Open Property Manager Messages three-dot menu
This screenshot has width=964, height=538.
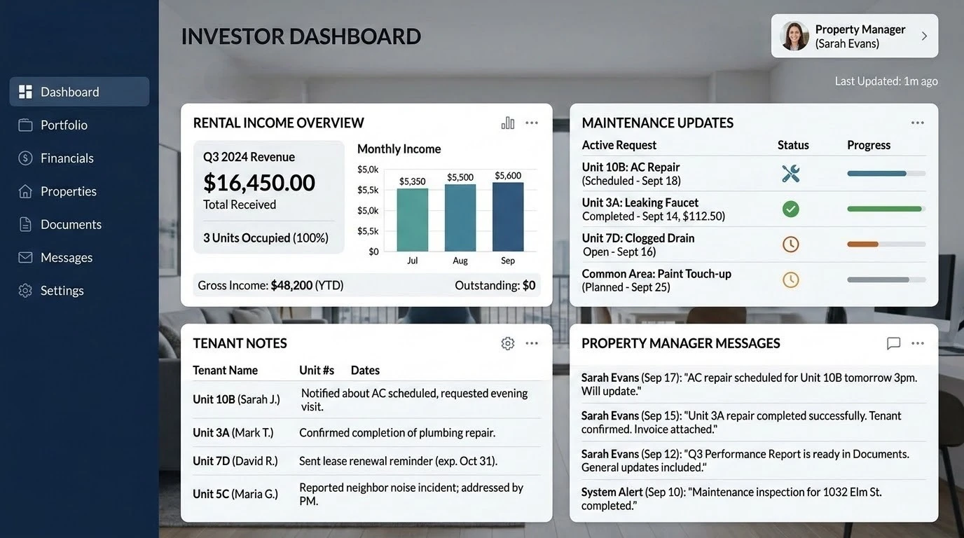[918, 343]
